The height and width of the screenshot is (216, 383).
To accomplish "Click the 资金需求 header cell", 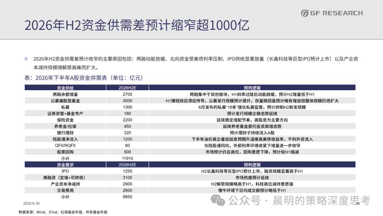I will (x=65, y=164).
